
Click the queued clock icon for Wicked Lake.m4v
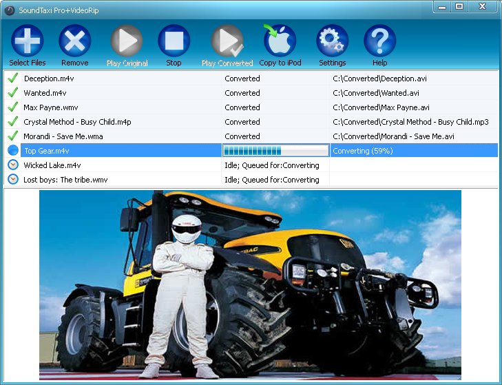(12, 165)
